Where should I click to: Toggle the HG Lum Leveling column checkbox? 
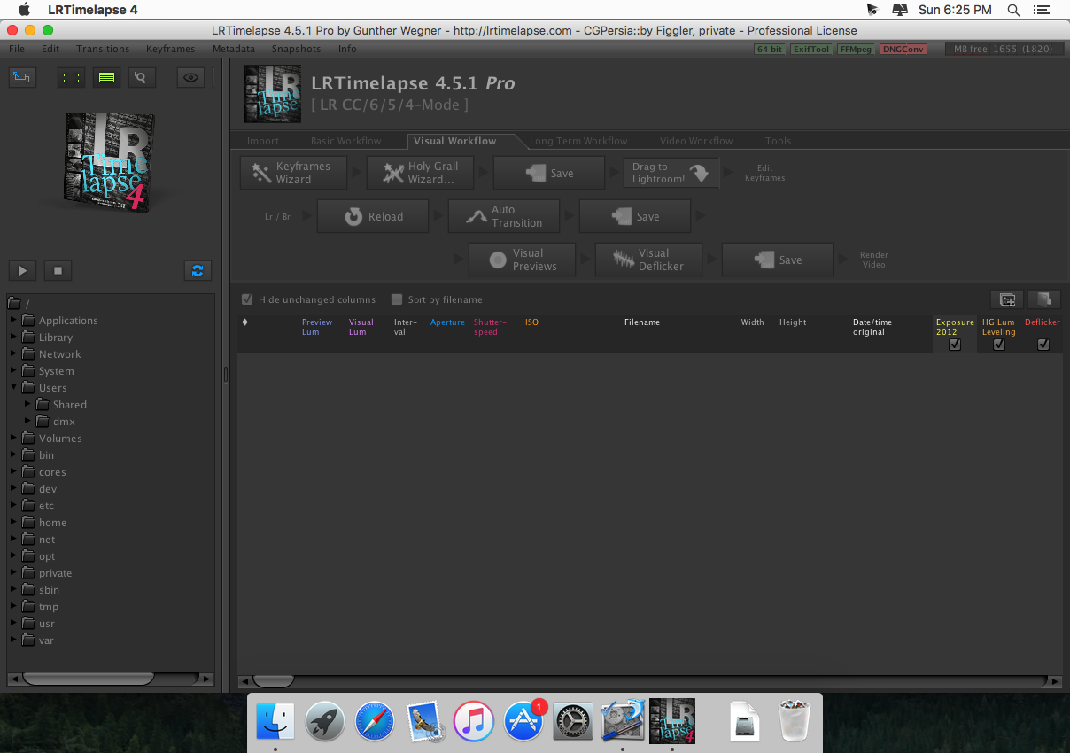(x=999, y=345)
